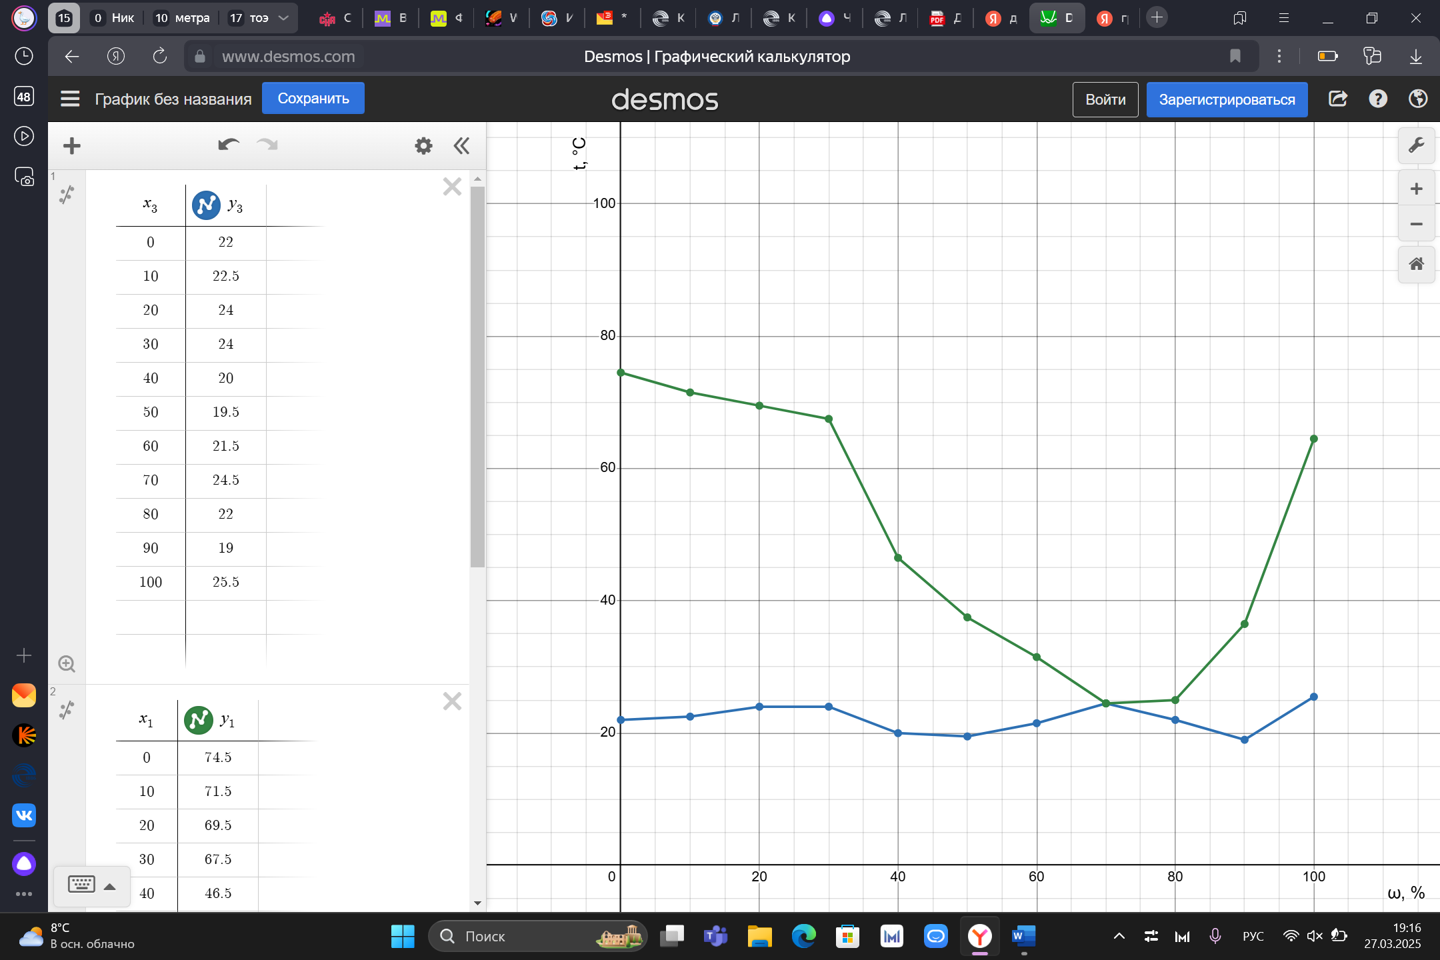
Task: Zoom out on the graph
Action: [1416, 224]
